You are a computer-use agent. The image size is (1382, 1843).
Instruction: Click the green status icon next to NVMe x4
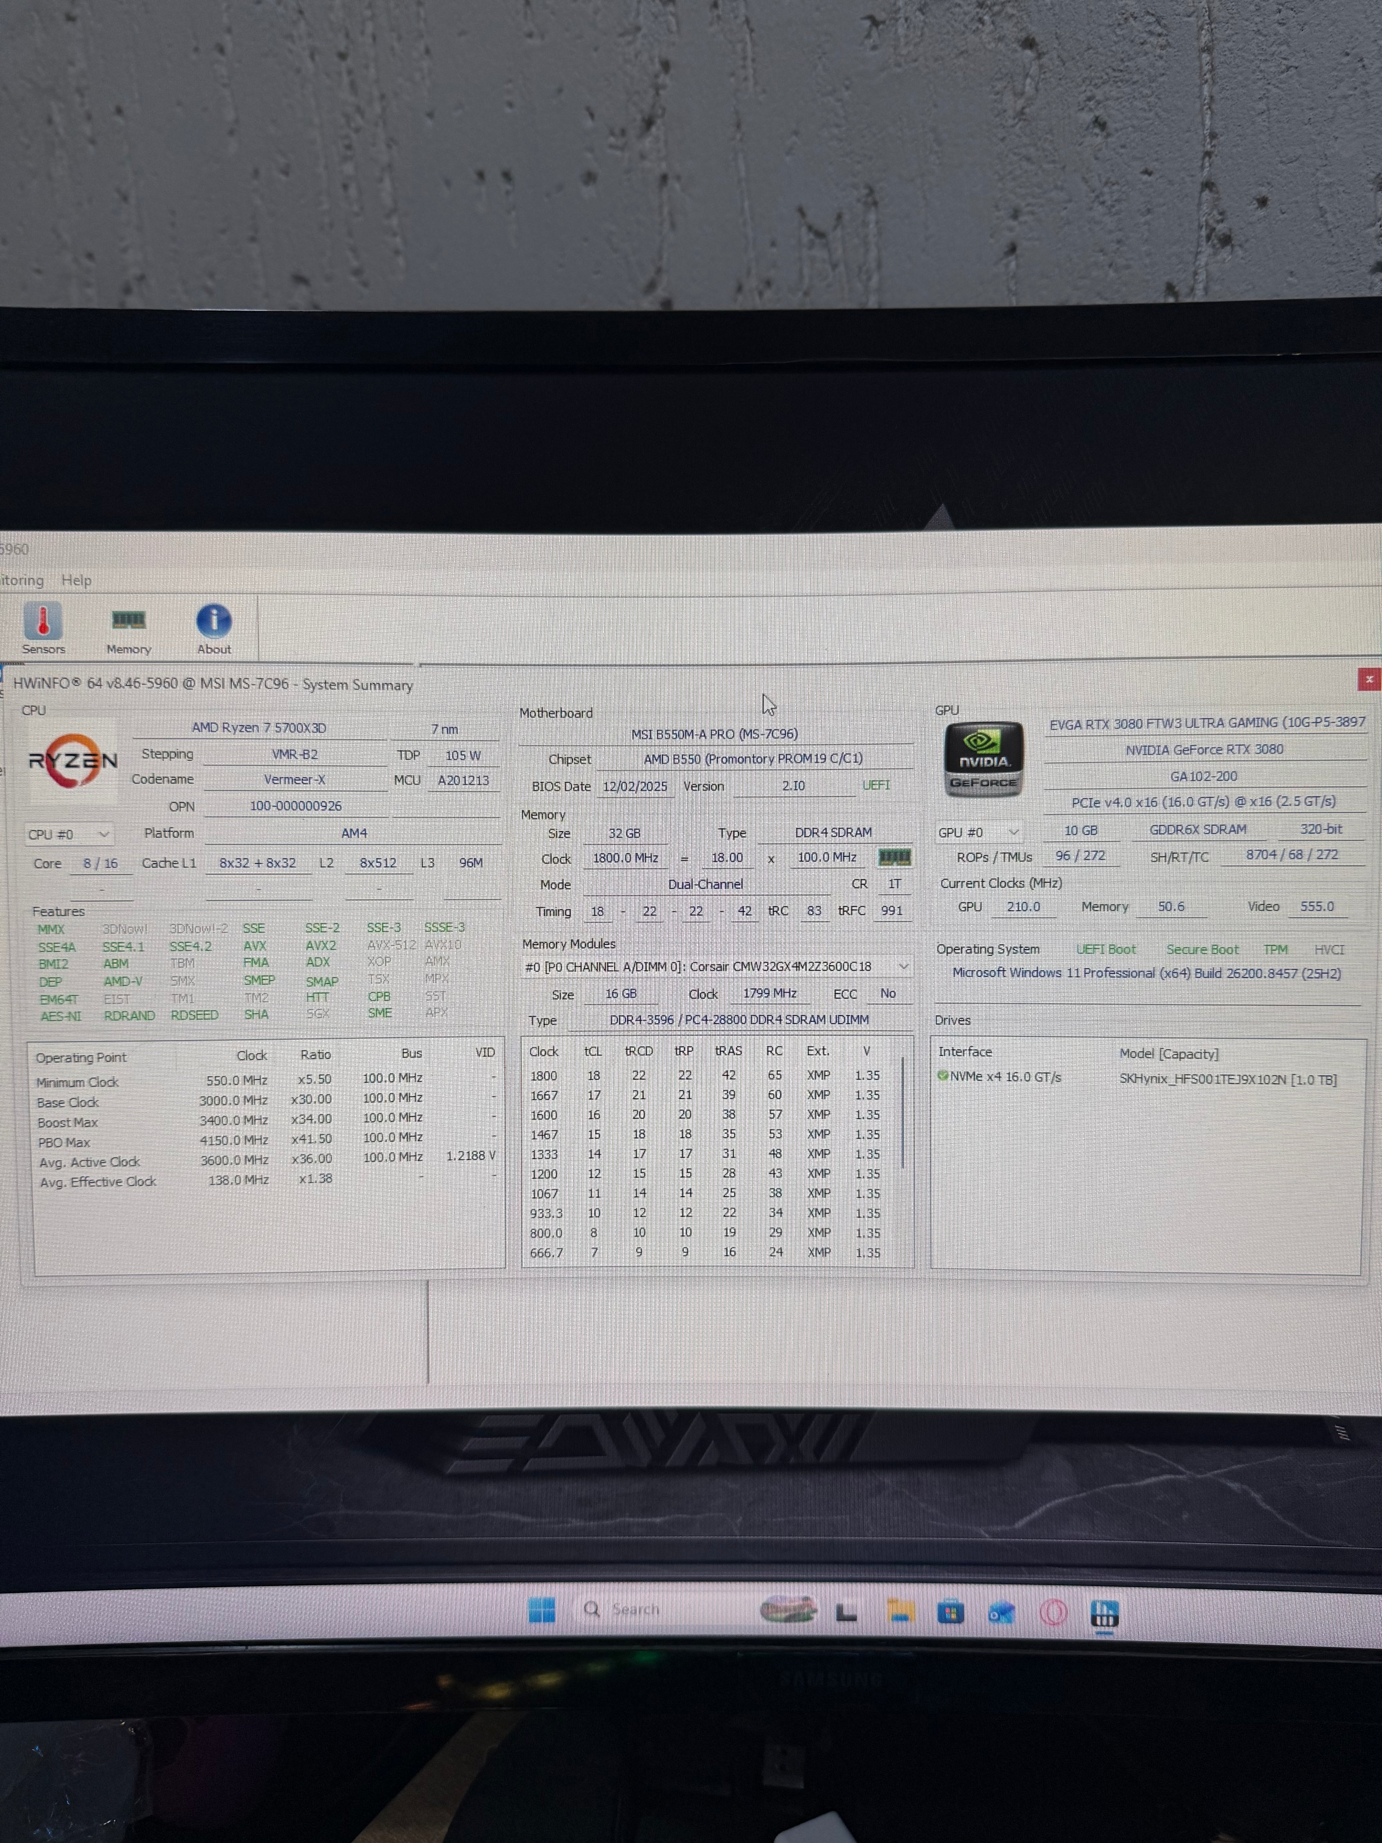coord(943,1076)
